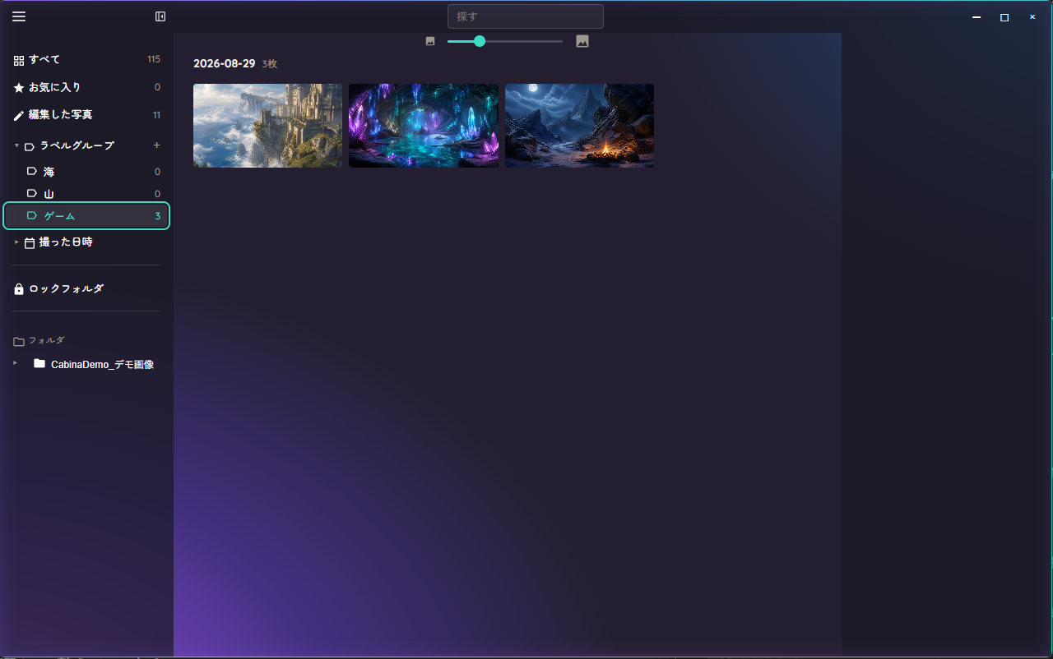Click the pencil icon beside 編集した写真
This screenshot has width=1053, height=659.
[x=19, y=115]
